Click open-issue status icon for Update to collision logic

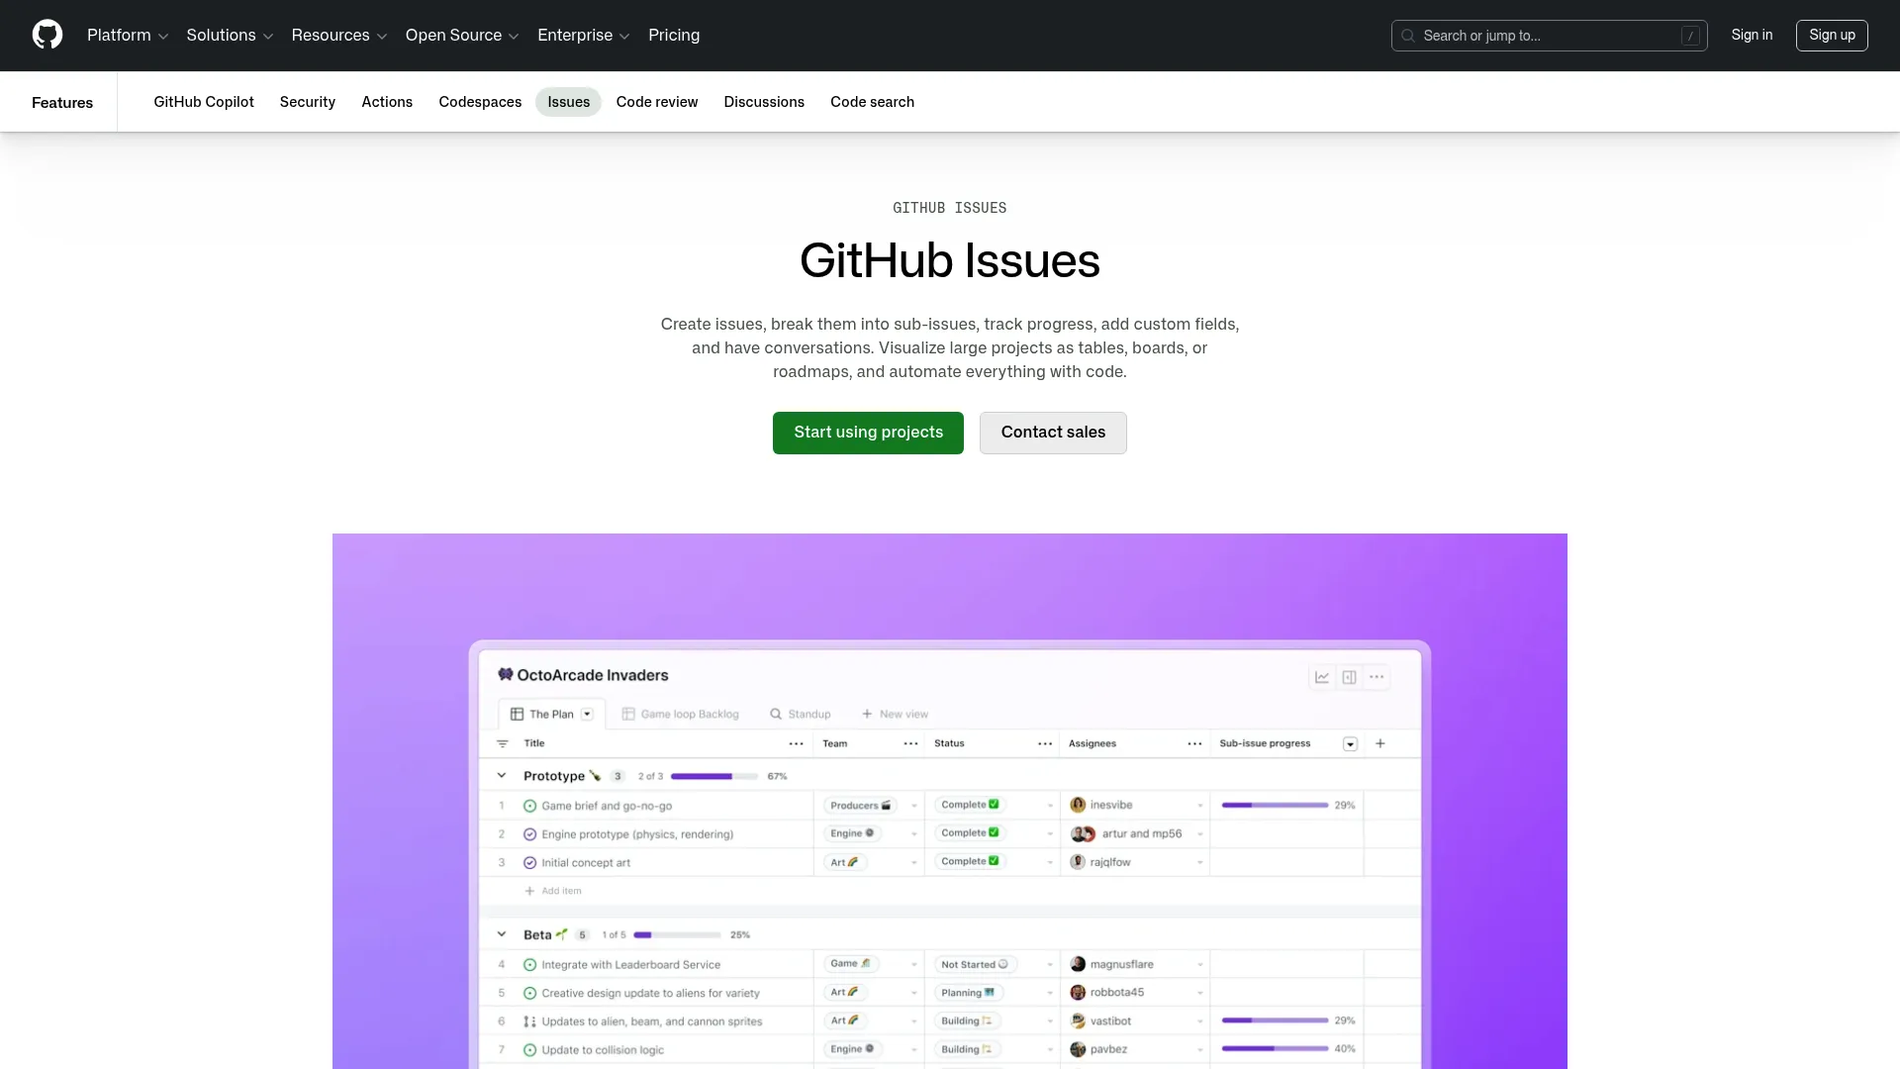click(529, 1050)
